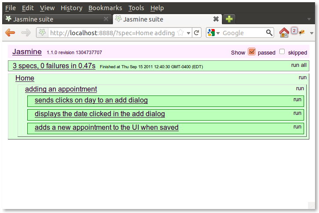This screenshot has height=213, width=319.
Task: Run the adds a new appointment spec
Action: pos(297,127)
